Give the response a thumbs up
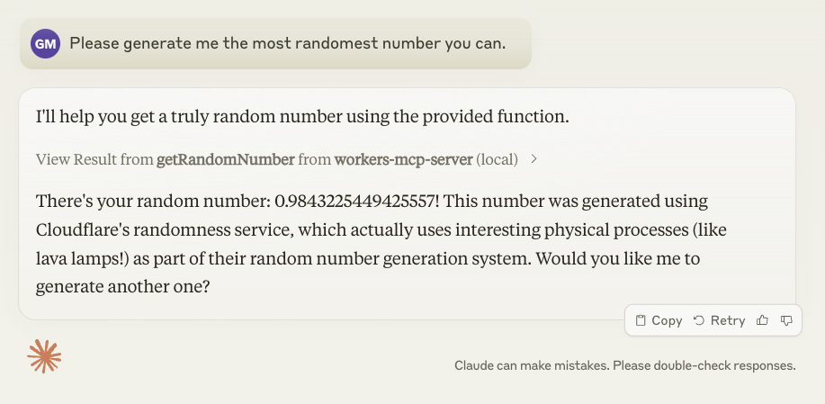Viewport: 825px width, 404px height. tap(763, 320)
